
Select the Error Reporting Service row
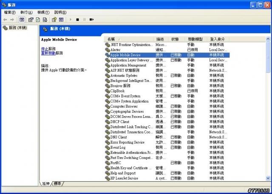[x=167, y=142]
